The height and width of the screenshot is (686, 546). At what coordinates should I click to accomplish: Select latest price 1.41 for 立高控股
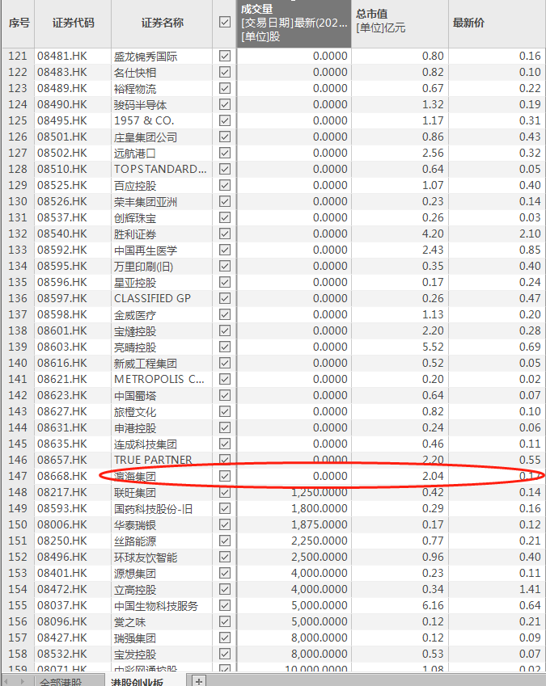pos(530,589)
